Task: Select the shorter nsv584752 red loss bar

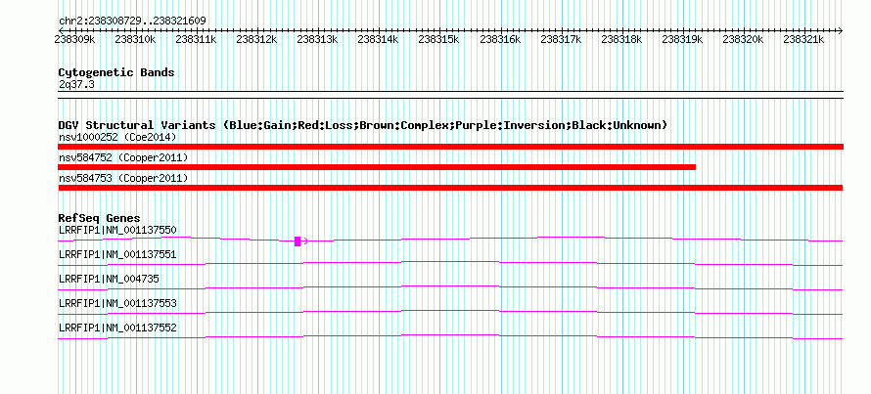Action: pos(377,167)
